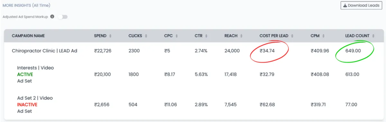
Task: Click the circled lead count value 649.00
Action: pos(353,51)
